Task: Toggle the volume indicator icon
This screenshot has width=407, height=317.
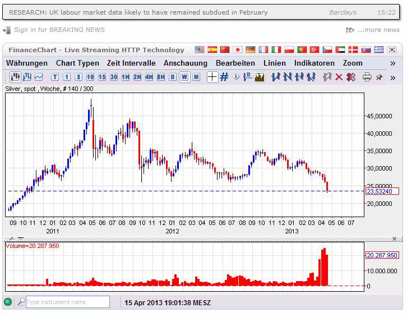Action: (x=260, y=77)
